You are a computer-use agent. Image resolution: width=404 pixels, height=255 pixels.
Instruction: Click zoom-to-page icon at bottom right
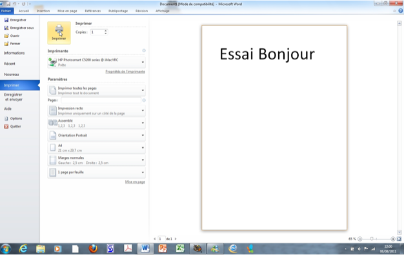point(399,239)
